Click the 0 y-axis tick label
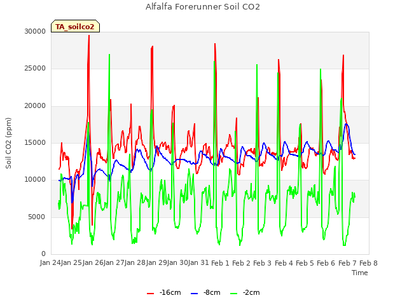The height and width of the screenshot is (305, 407). pos(44,254)
